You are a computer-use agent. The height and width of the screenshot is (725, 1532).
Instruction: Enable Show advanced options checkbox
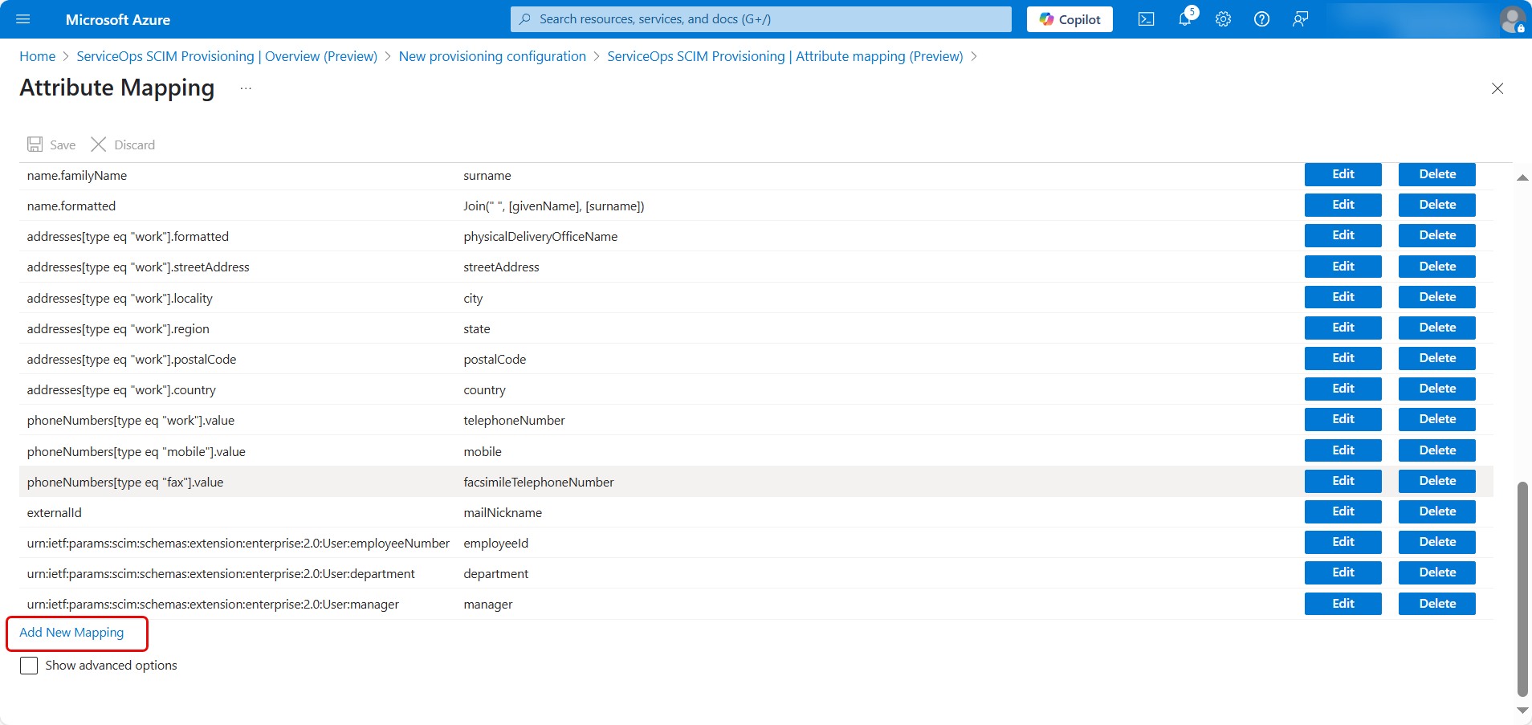[29, 666]
